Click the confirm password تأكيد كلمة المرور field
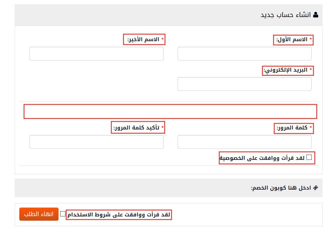The height and width of the screenshot is (238, 330). click(96, 142)
